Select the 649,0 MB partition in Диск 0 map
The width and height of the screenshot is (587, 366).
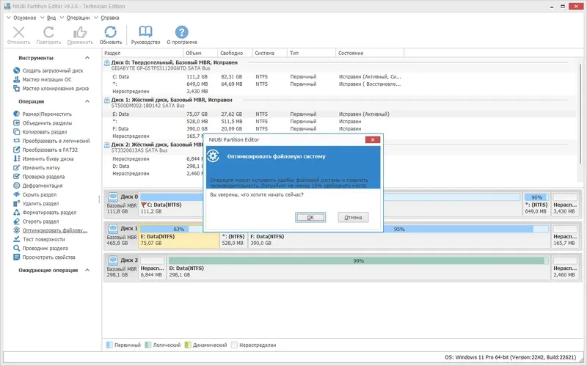coord(536,205)
